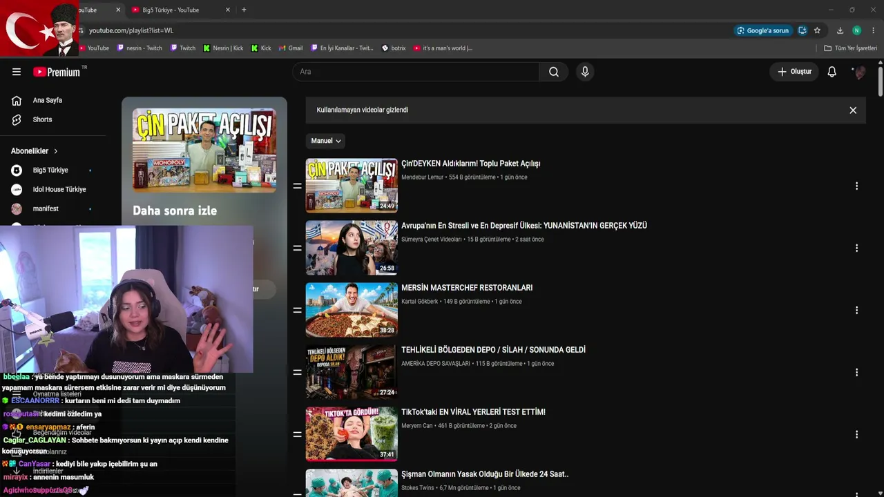Open Şişman Olmanın Yasak Olduğu video title
Image resolution: width=884 pixels, height=497 pixels.
485,474
